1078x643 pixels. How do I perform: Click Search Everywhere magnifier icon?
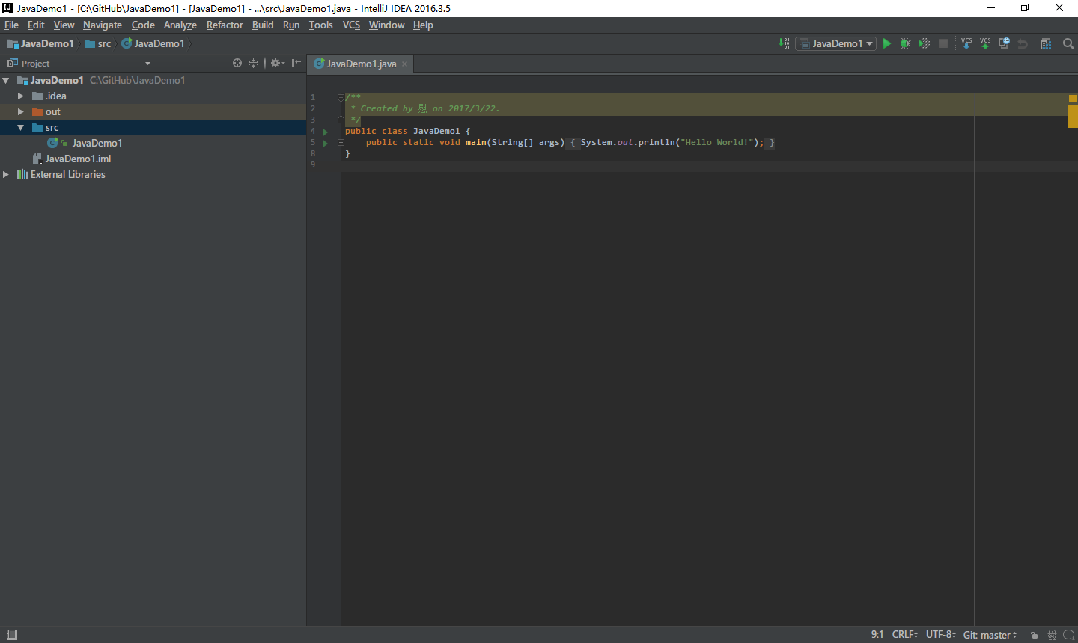click(1068, 43)
